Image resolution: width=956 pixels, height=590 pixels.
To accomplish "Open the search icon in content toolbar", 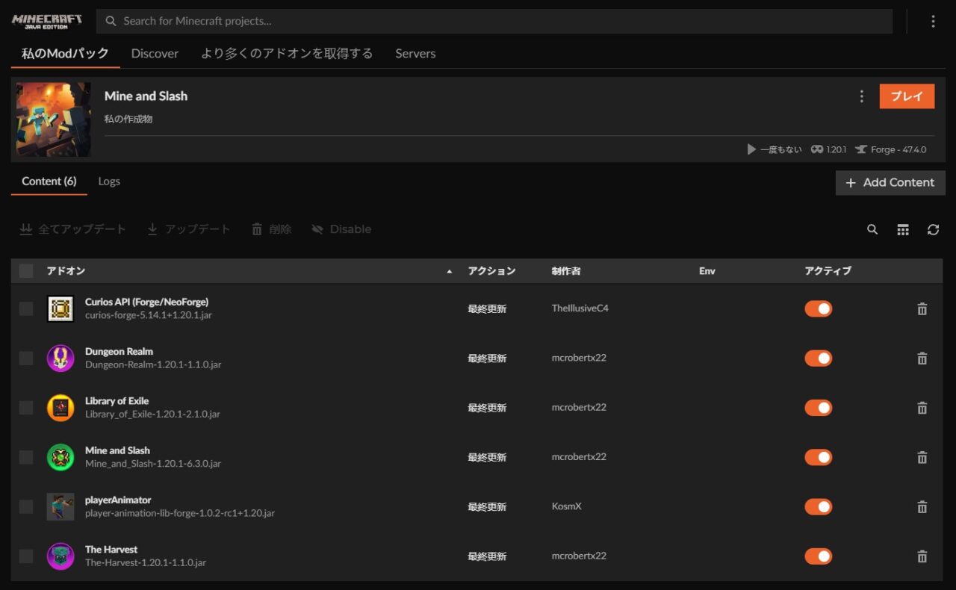I will (x=872, y=230).
